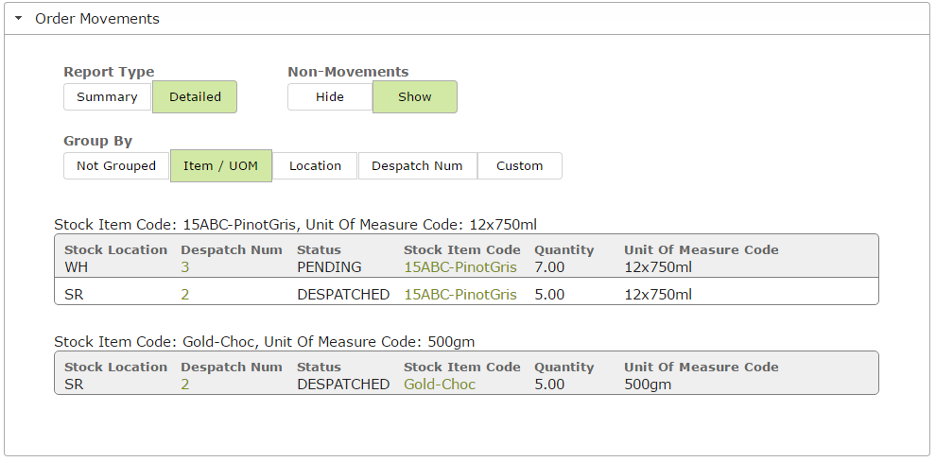Click Stock Location header in PinotGris table
This screenshot has height=462, width=936.
tap(115, 250)
